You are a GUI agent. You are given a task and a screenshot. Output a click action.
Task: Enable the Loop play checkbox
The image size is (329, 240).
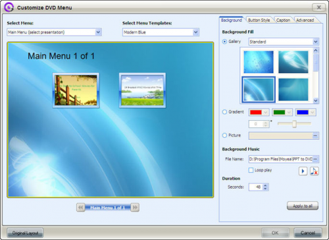click(x=251, y=170)
